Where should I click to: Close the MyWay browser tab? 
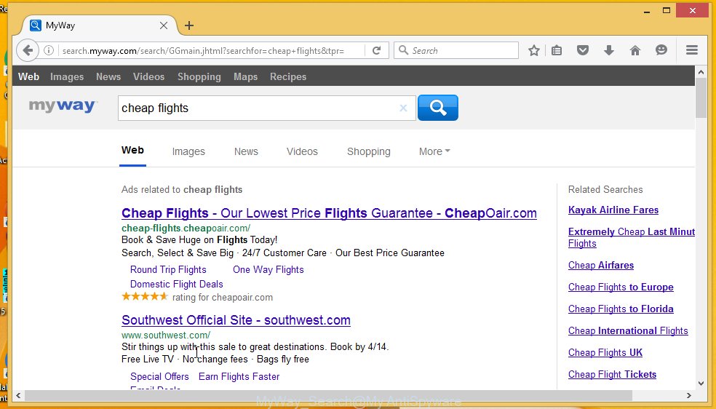click(164, 25)
